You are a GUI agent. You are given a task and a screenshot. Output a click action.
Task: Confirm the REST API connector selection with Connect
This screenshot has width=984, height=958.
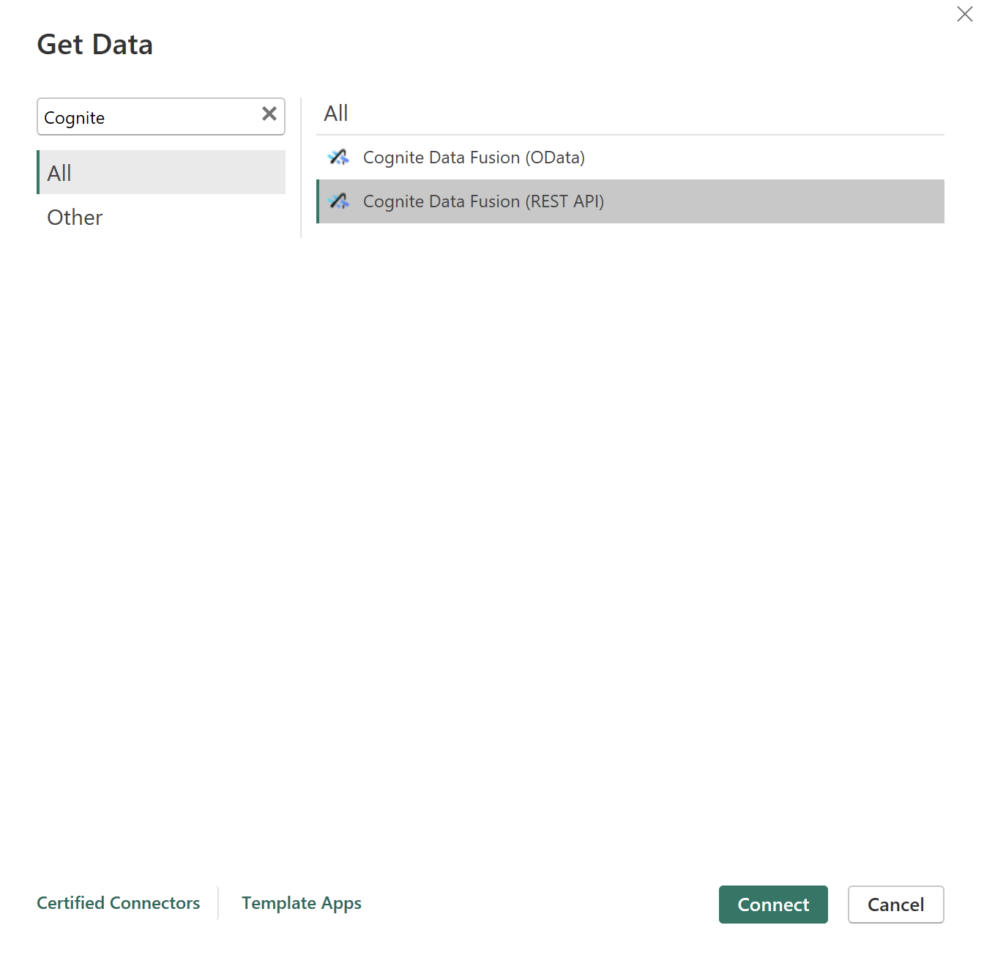point(773,905)
